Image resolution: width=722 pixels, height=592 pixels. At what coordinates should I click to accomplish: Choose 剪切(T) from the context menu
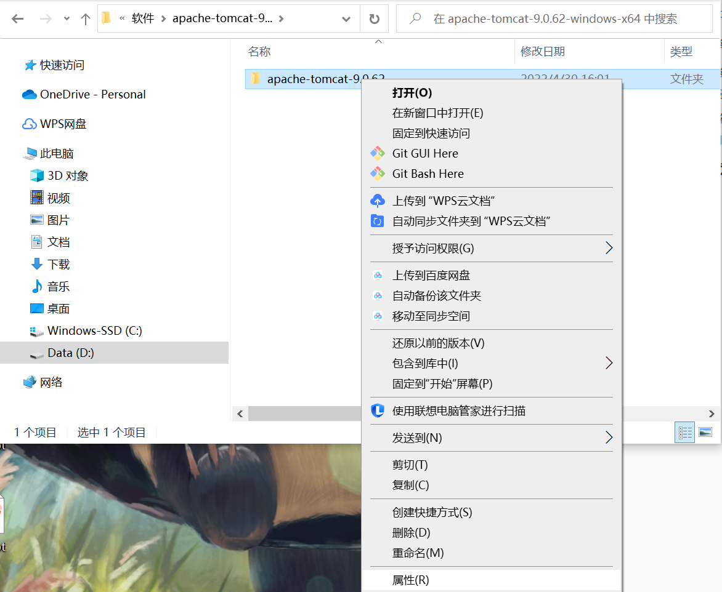[x=492, y=465]
